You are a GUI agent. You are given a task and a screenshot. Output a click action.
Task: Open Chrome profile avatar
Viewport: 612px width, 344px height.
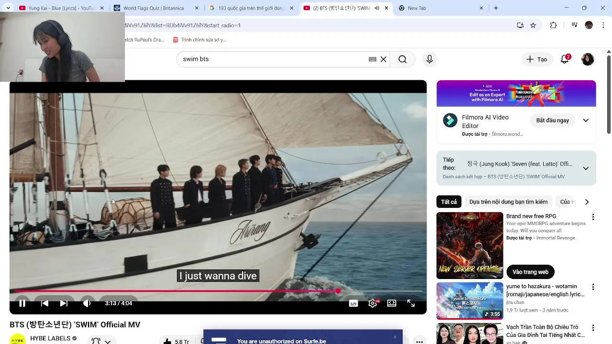coord(589,25)
